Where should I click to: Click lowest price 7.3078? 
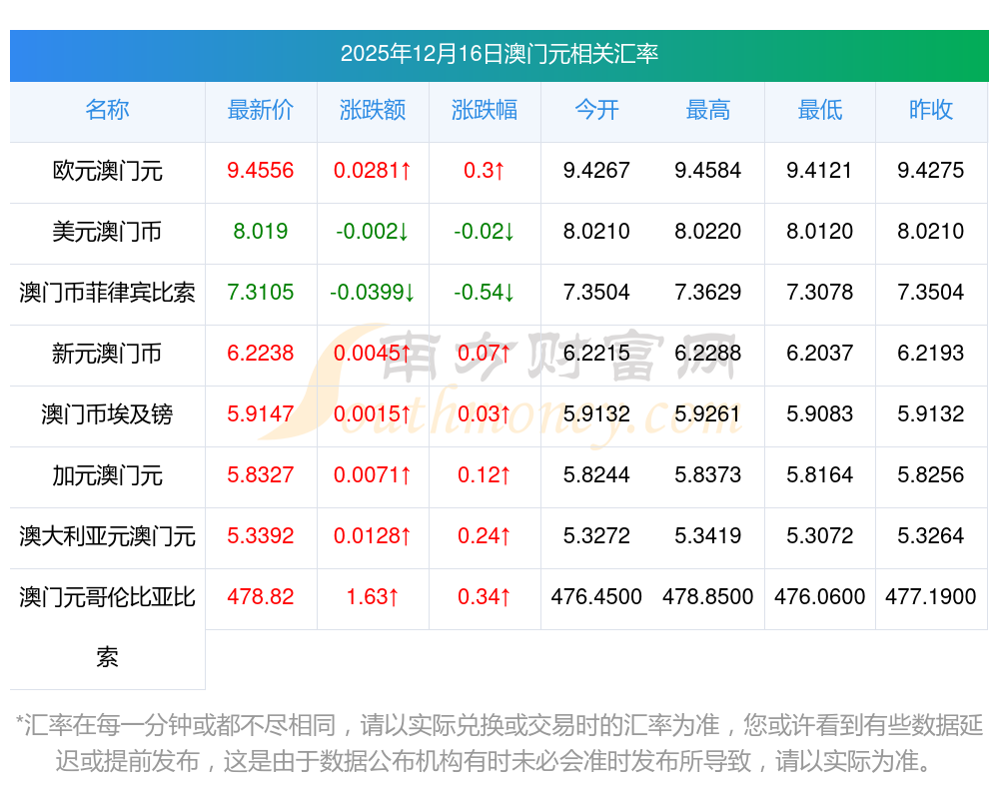[x=819, y=292]
